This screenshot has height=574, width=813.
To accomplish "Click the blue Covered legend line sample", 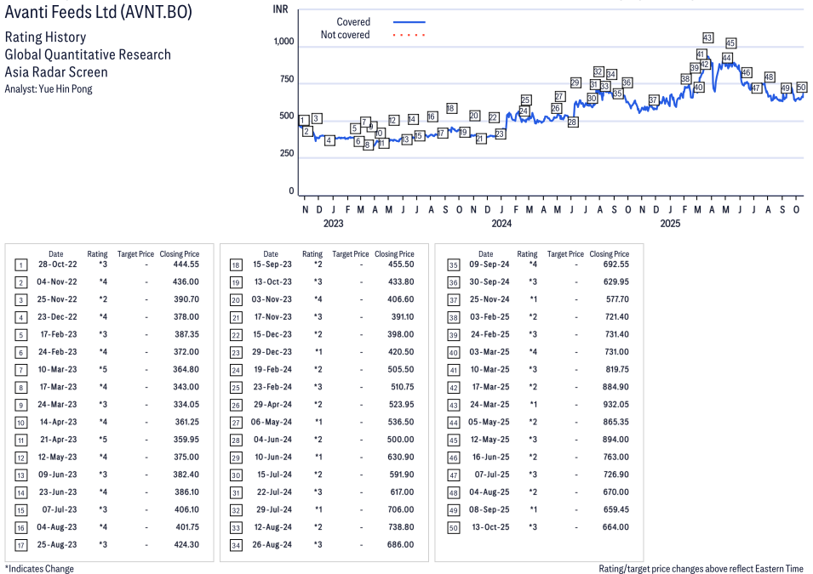I will [409, 22].
